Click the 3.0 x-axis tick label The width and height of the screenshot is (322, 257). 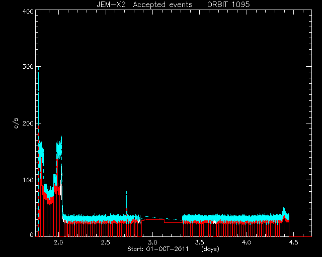(152, 242)
